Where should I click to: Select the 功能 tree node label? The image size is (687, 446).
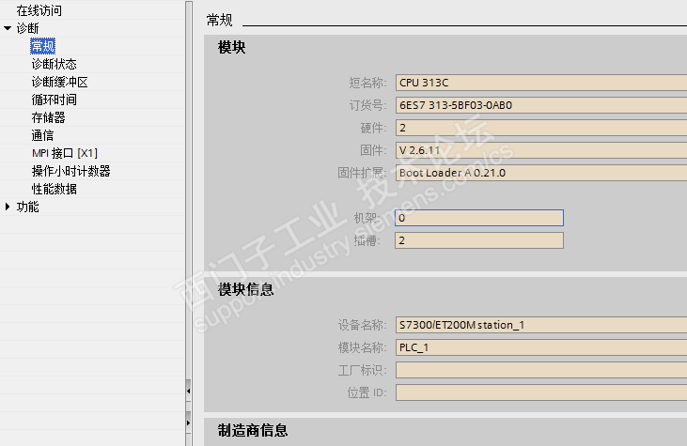(27, 207)
